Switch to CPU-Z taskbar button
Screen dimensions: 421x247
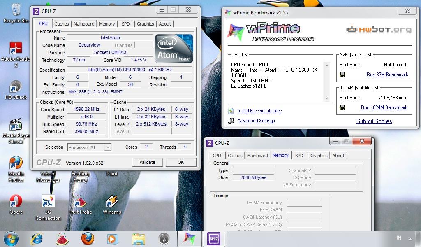[214, 239]
